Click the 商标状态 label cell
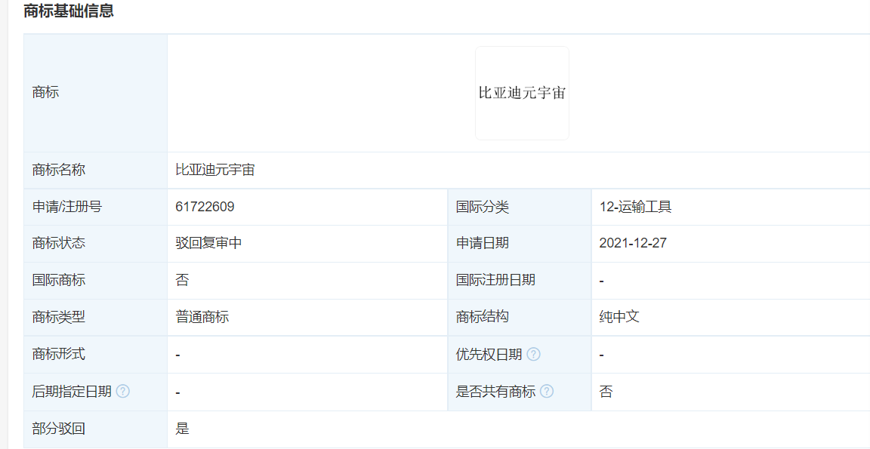The height and width of the screenshot is (449, 870). pos(95,243)
